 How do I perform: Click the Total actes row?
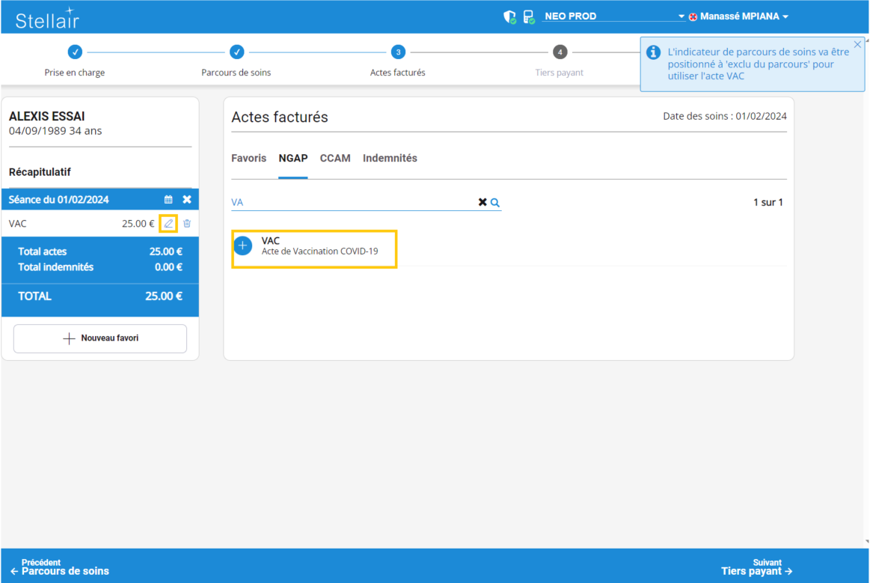click(x=100, y=251)
